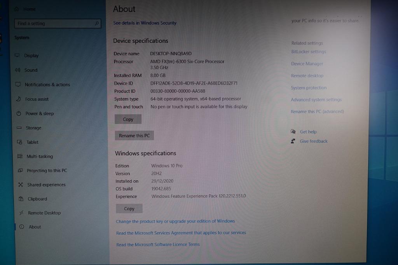Go to the Sound settings page
This screenshot has width=398, height=265.
(31, 70)
